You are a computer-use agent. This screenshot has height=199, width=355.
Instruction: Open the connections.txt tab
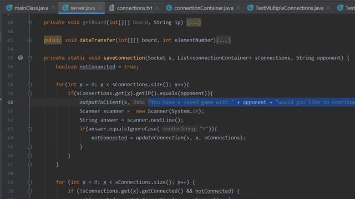click(x=134, y=8)
